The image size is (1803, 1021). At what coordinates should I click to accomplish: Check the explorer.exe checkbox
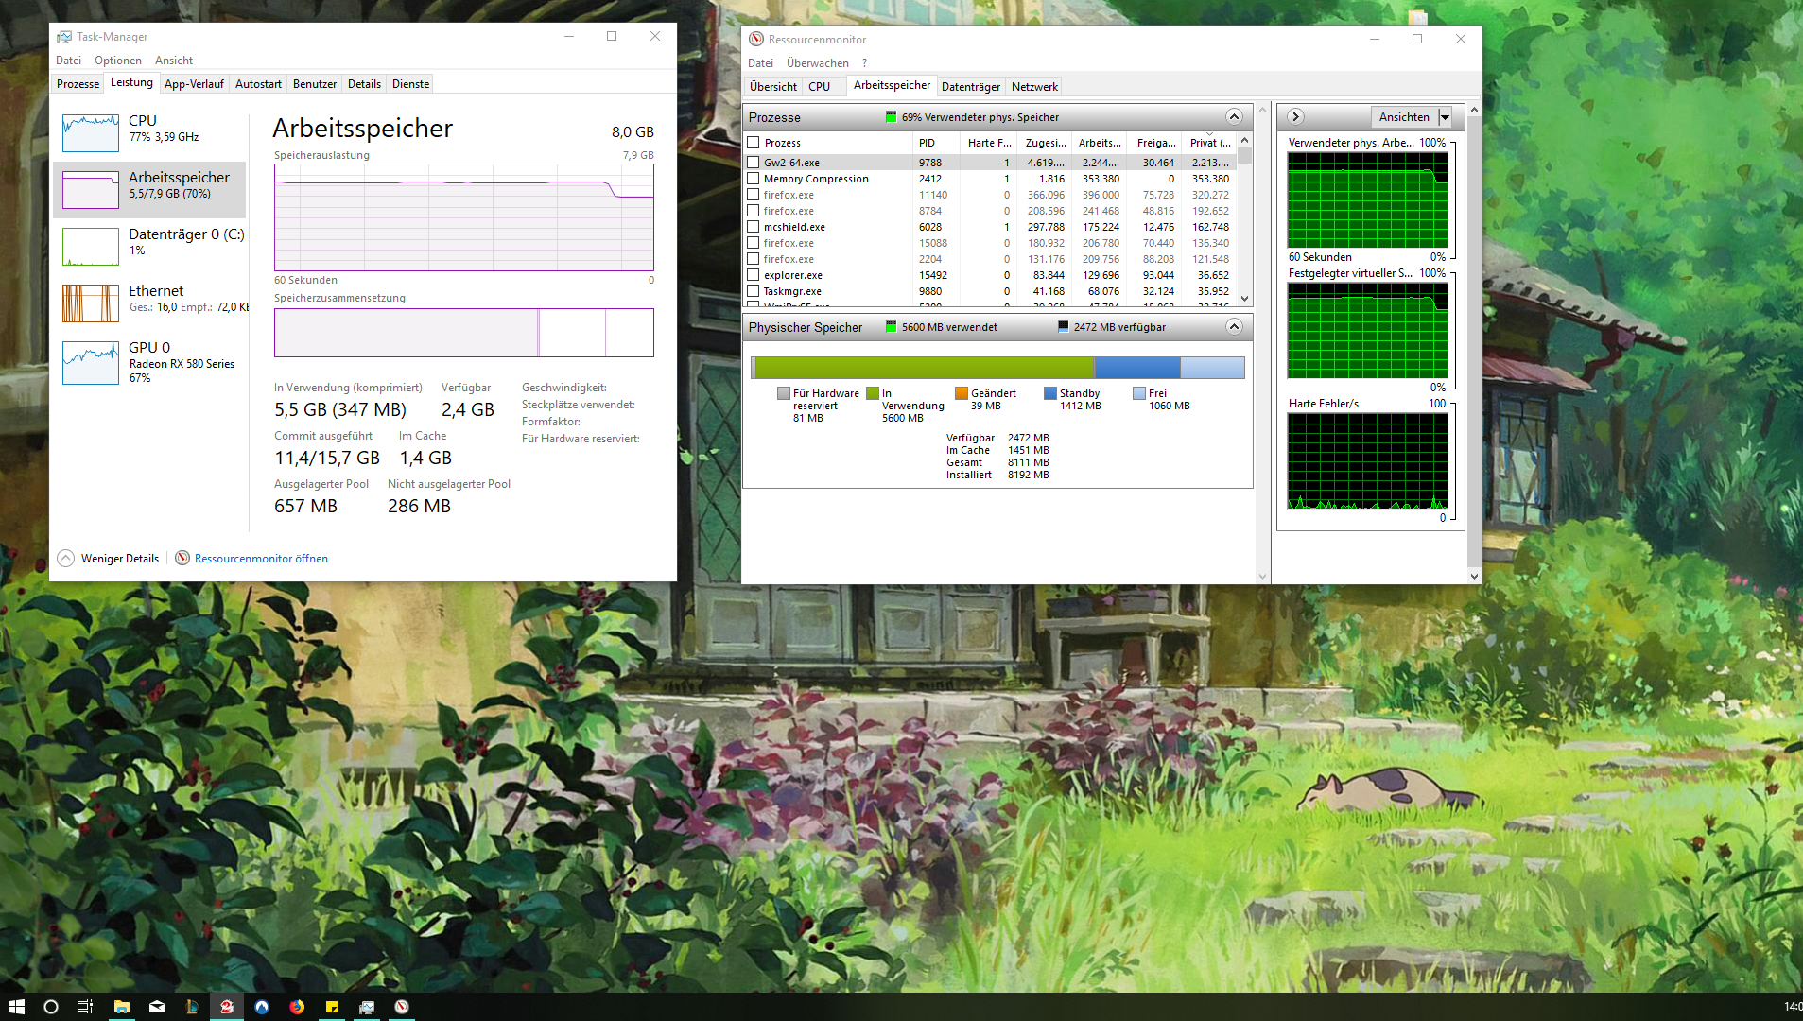click(754, 275)
